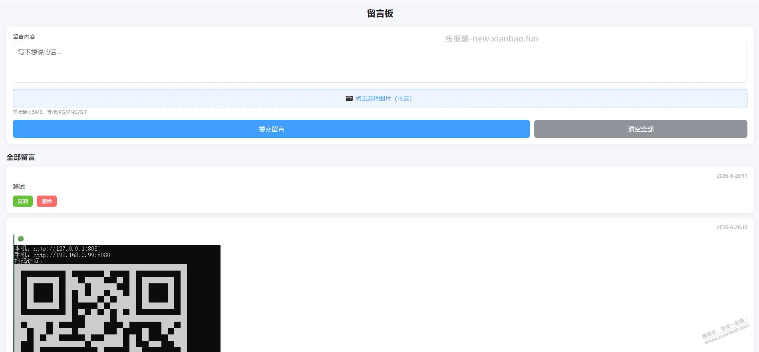Delete the 测试 message
759x352 pixels.
tap(47, 201)
